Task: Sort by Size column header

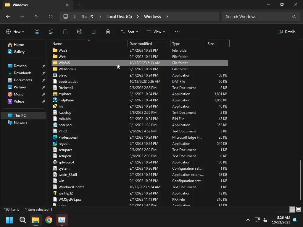Action: click(x=217, y=44)
